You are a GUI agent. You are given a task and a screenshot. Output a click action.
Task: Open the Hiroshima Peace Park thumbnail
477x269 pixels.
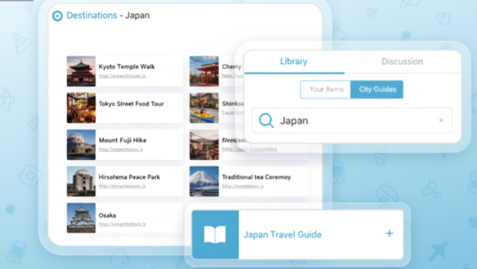coord(81,182)
